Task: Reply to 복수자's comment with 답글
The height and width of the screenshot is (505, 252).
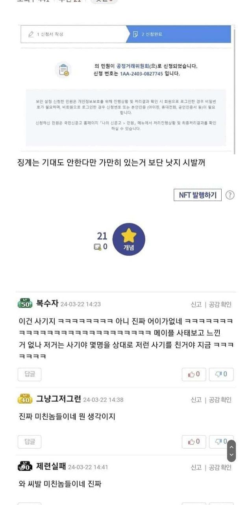Action: [30, 374]
